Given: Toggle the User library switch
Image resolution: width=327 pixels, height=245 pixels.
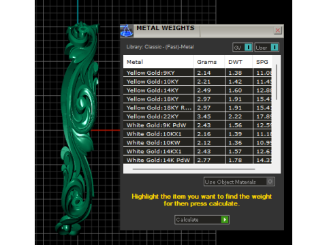Looking at the screenshot, I should (266, 48).
